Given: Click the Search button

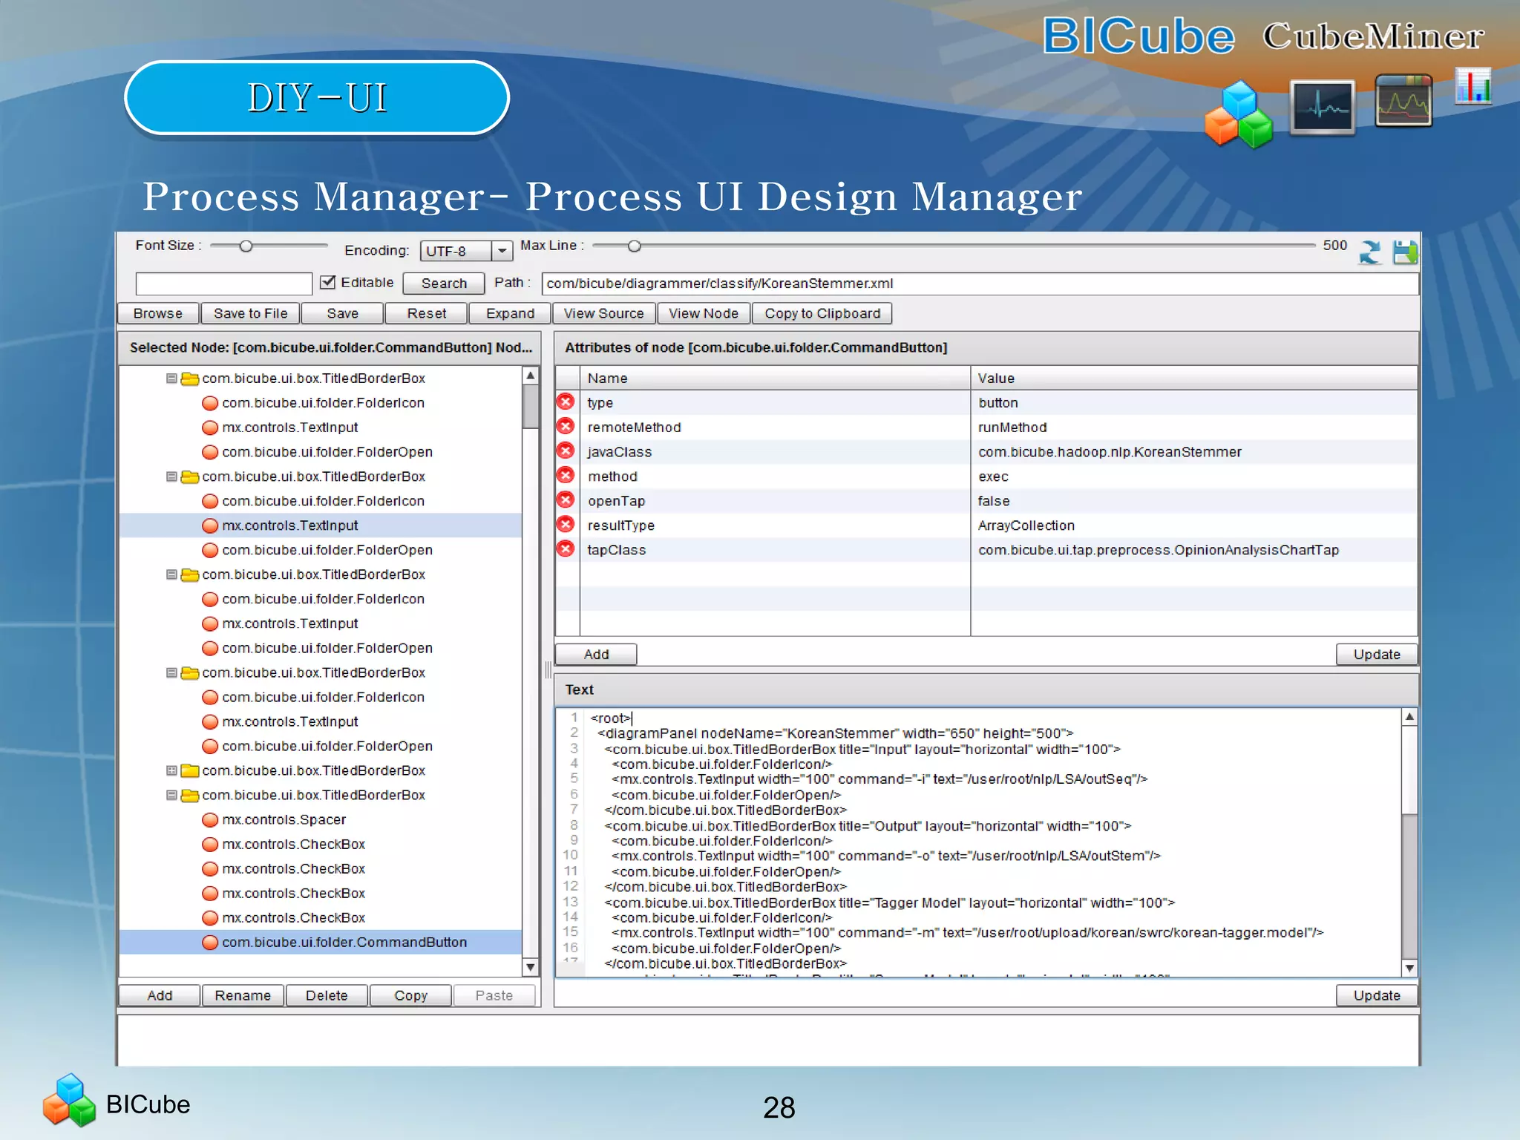Looking at the screenshot, I should pos(444,283).
